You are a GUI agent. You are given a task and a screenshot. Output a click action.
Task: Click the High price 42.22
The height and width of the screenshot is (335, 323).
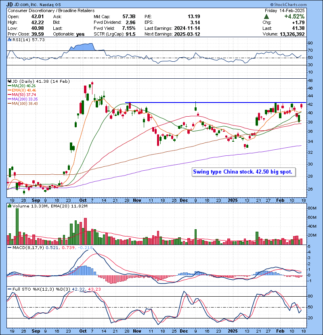38,23
